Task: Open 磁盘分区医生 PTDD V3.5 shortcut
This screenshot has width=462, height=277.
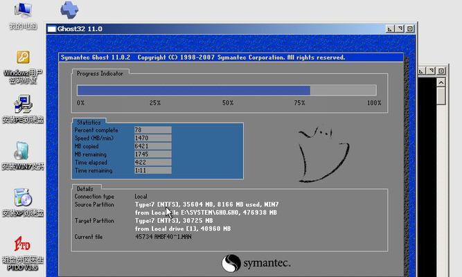Action: pos(23,253)
